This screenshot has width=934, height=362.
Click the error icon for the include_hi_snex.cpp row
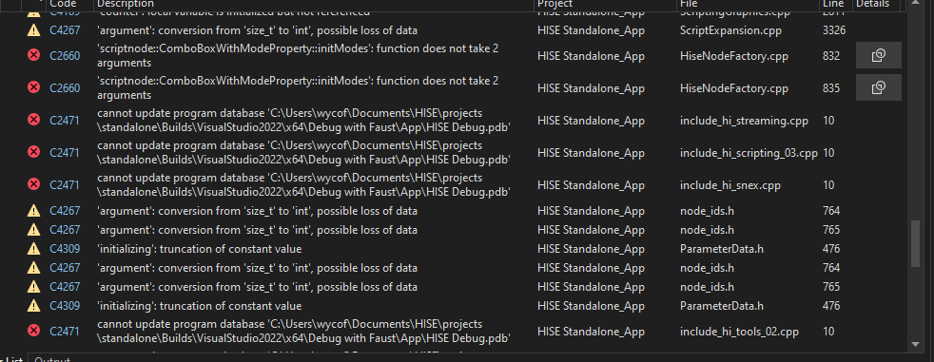click(34, 184)
